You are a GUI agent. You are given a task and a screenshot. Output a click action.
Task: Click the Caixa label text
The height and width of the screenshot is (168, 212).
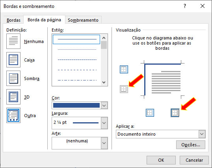(29, 60)
